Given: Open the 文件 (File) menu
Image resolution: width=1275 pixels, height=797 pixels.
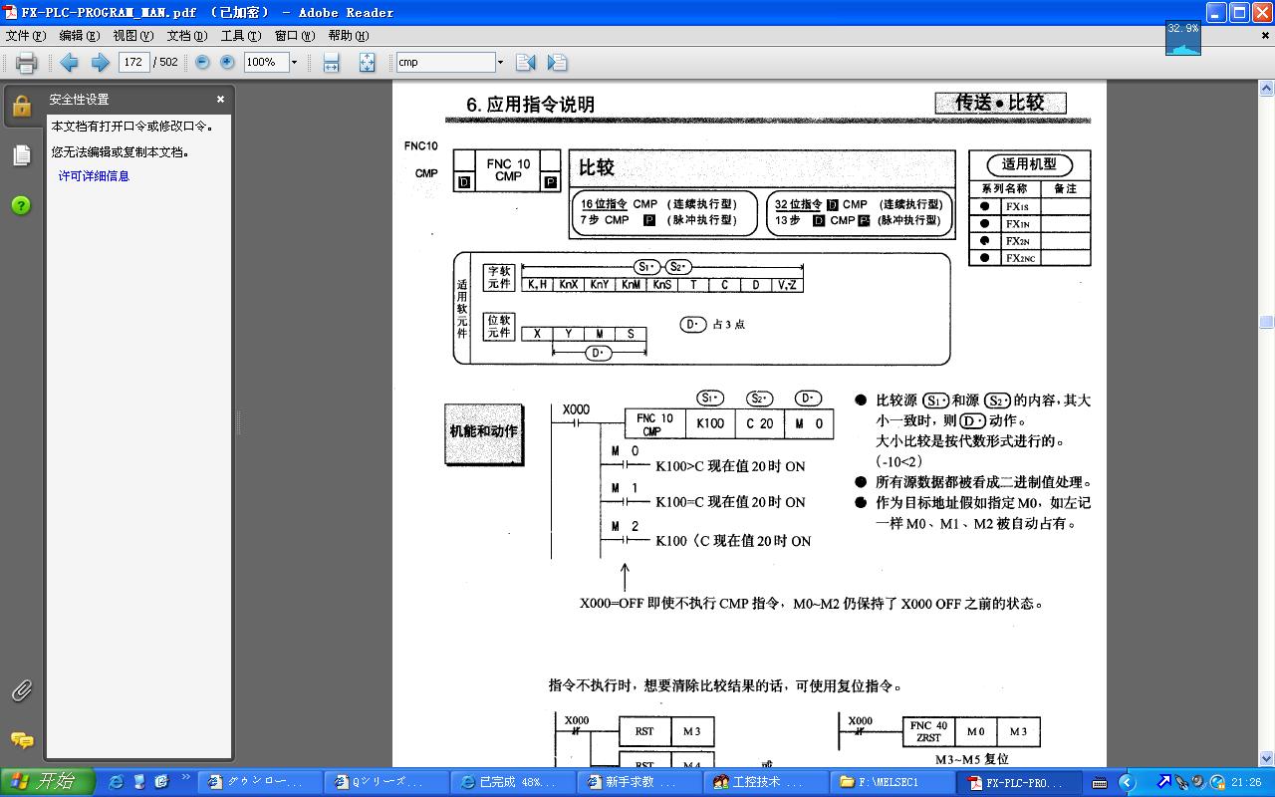Looking at the screenshot, I should (25, 36).
